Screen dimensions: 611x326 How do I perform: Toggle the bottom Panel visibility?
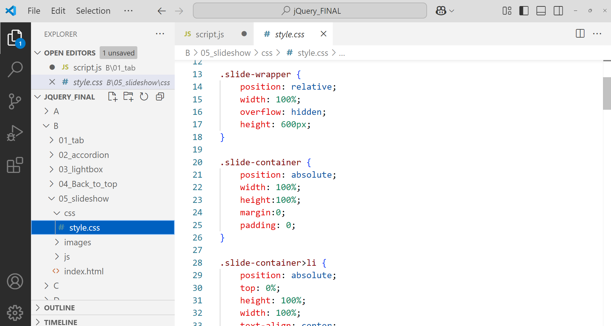click(x=541, y=11)
